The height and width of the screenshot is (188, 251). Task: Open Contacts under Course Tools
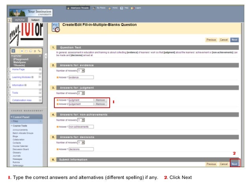pos(17,143)
